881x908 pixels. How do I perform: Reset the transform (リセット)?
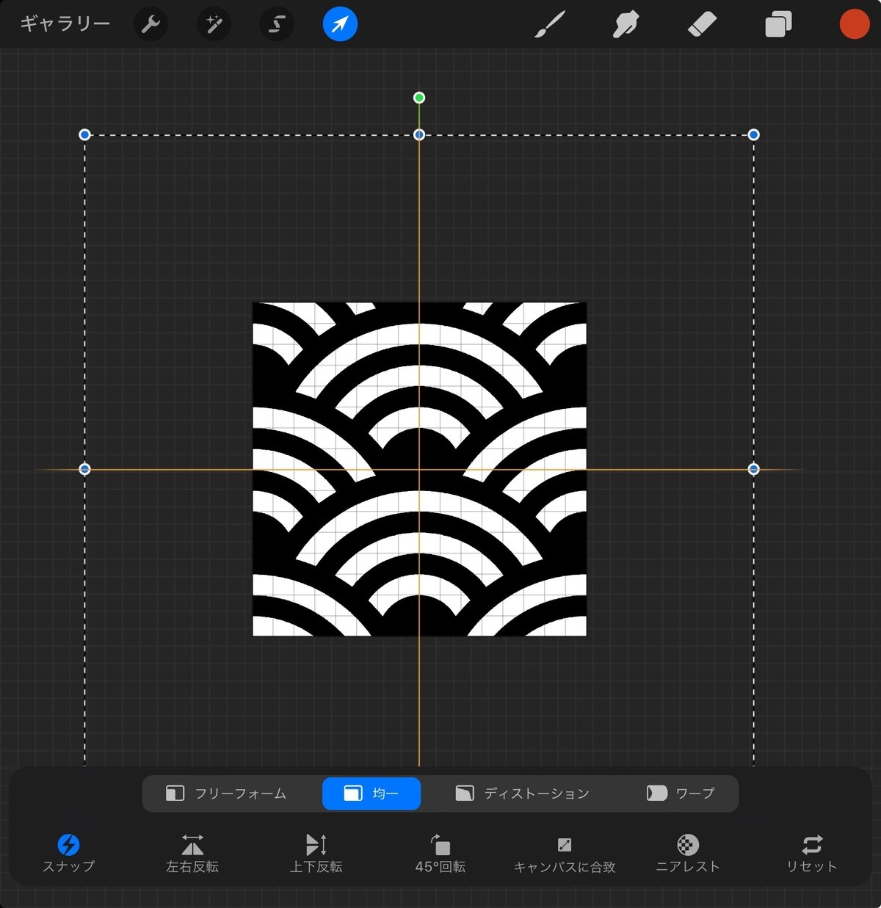point(811,854)
